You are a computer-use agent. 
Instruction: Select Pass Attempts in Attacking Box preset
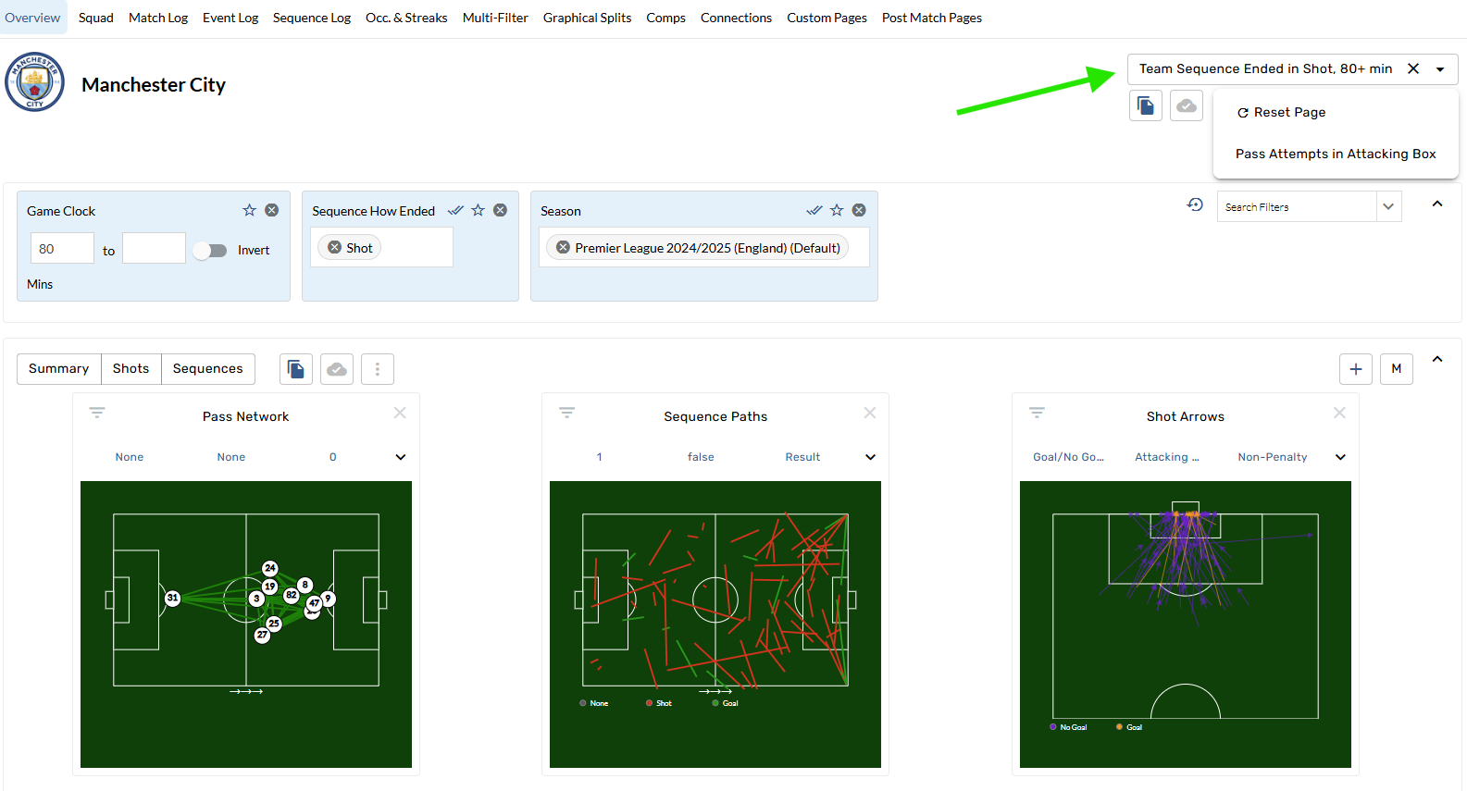[1336, 154]
